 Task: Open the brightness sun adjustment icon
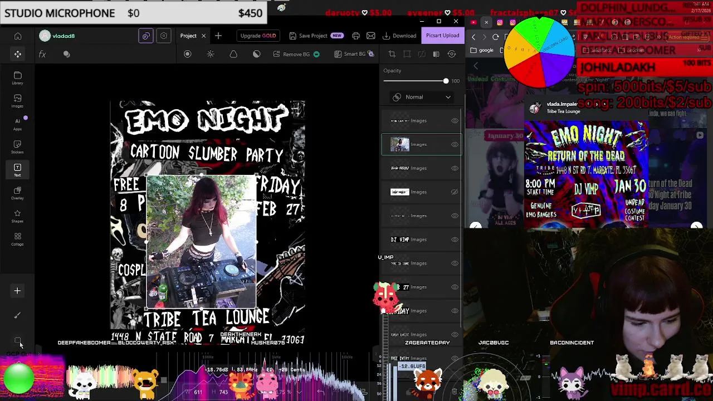[211, 54]
